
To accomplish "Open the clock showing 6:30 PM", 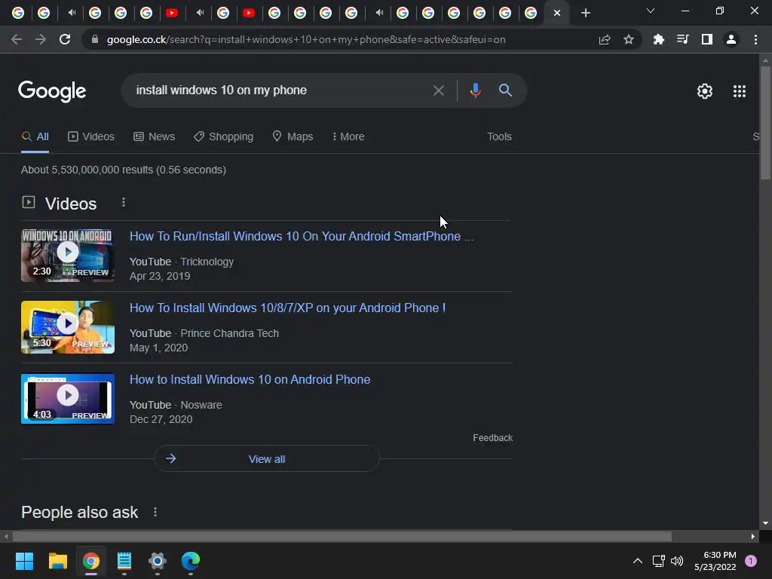I will coord(715,561).
